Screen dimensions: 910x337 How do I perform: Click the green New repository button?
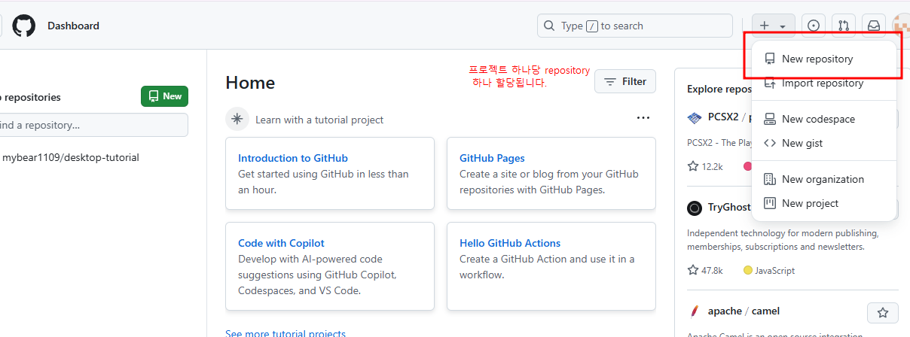164,96
